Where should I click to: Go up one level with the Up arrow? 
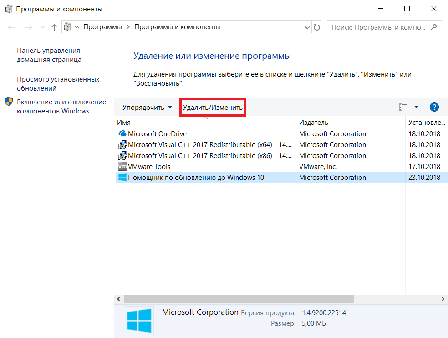pos(54,27)
